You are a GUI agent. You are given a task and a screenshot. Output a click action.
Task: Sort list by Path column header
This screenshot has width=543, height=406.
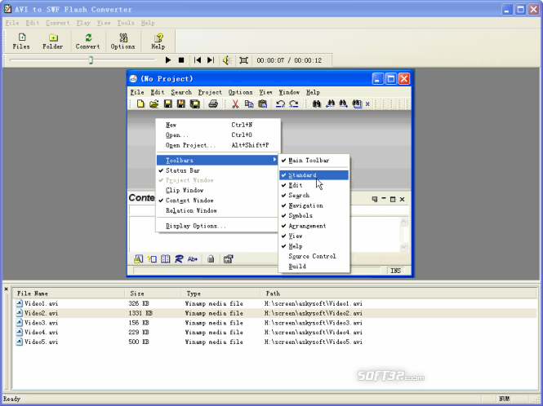pos(398,293)
